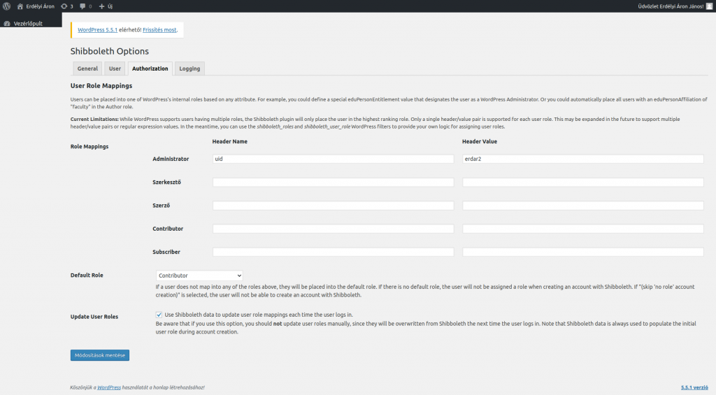Image resolution: width=716 pixels, height=395 pixels.
Task: Click the Subscriber row label
Action: pyautogui.click(x=166, y=252)
